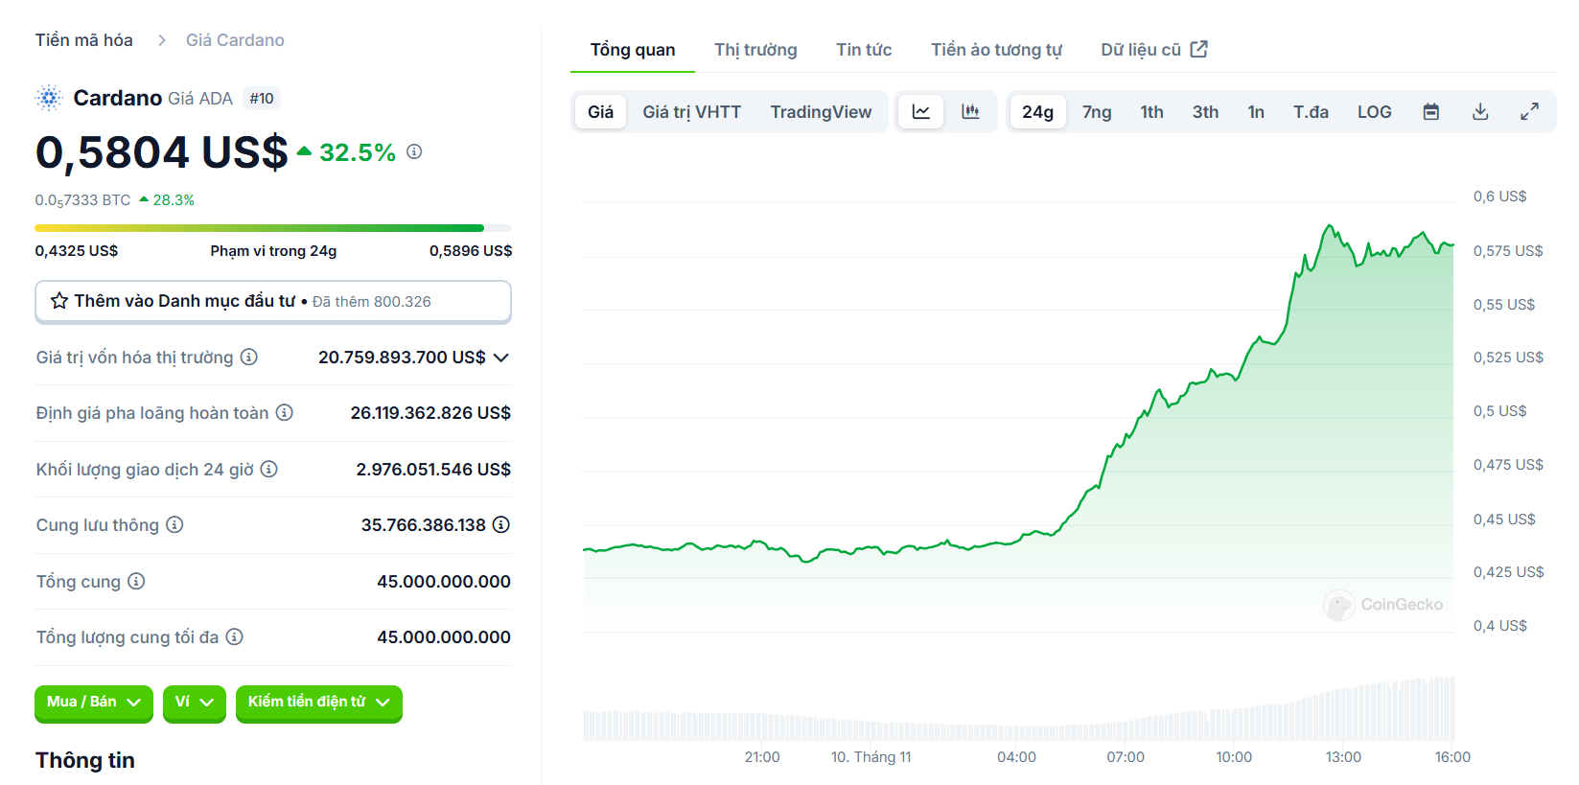Click the #10 rank badge

pos(262,99)
